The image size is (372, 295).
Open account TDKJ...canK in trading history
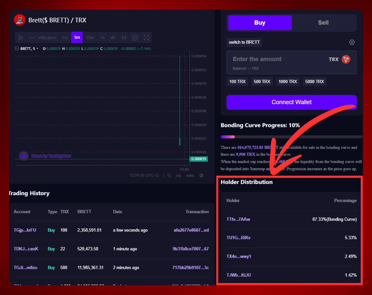pyautogui.click(x=26, y=249)
